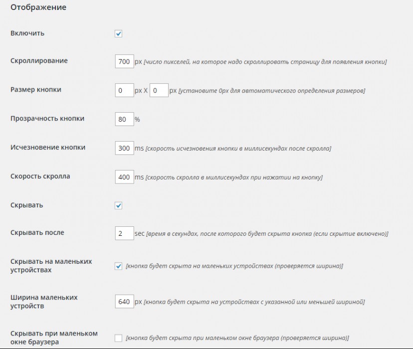Click the Скорость скролла label
Screen dimensions: 413x349
[x=40, y=176]
